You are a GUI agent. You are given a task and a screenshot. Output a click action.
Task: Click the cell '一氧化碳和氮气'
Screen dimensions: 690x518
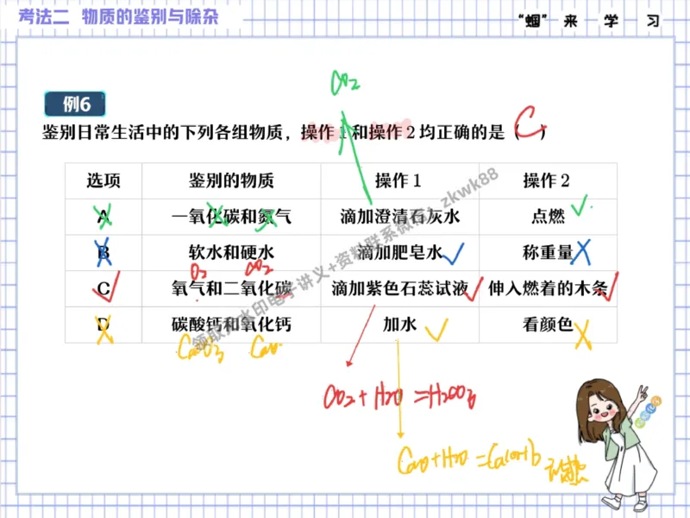[x=231, y=217]
